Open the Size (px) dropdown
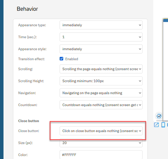Screen dimensions: 168x159 coord(101,143)
